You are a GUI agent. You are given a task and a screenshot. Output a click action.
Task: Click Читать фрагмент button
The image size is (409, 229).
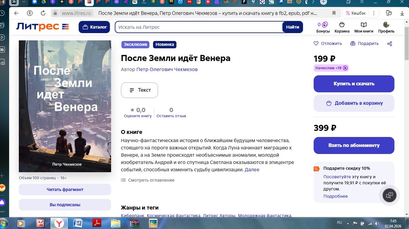(x=65, y=189)
